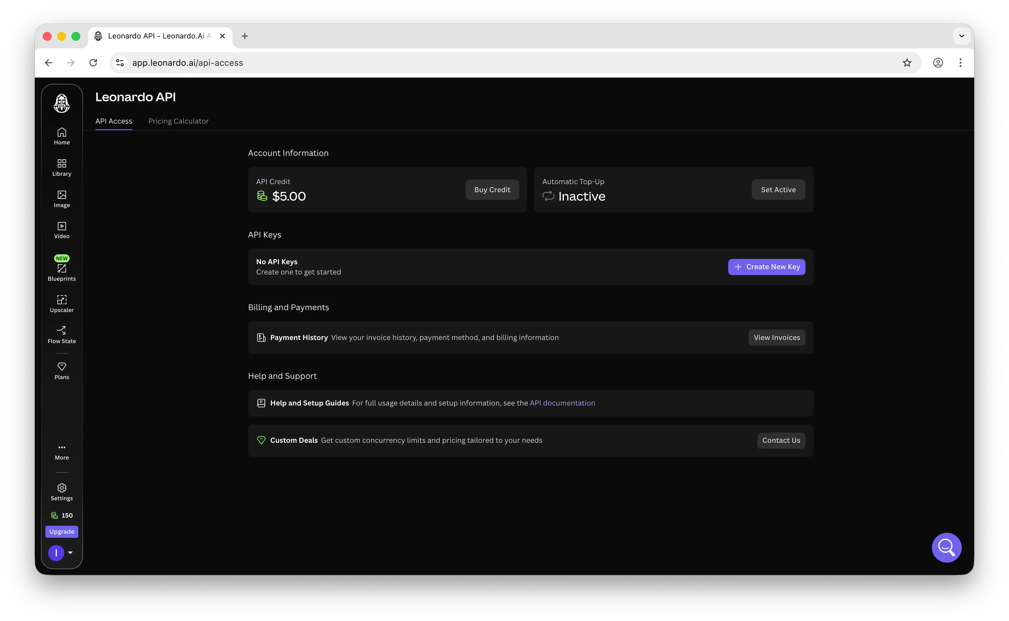Open the API documentation link

coord(562,403)
